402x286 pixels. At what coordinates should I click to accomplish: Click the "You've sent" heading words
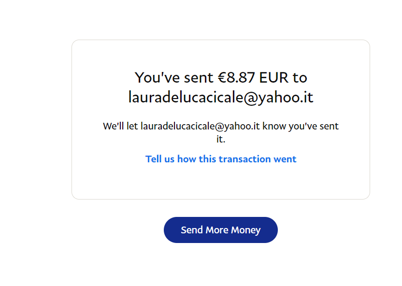click(x=174, y=77)
